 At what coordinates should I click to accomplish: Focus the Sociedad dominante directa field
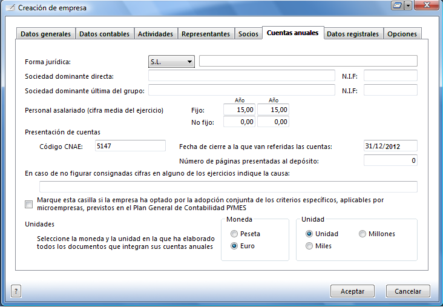[x=241, y=76]
